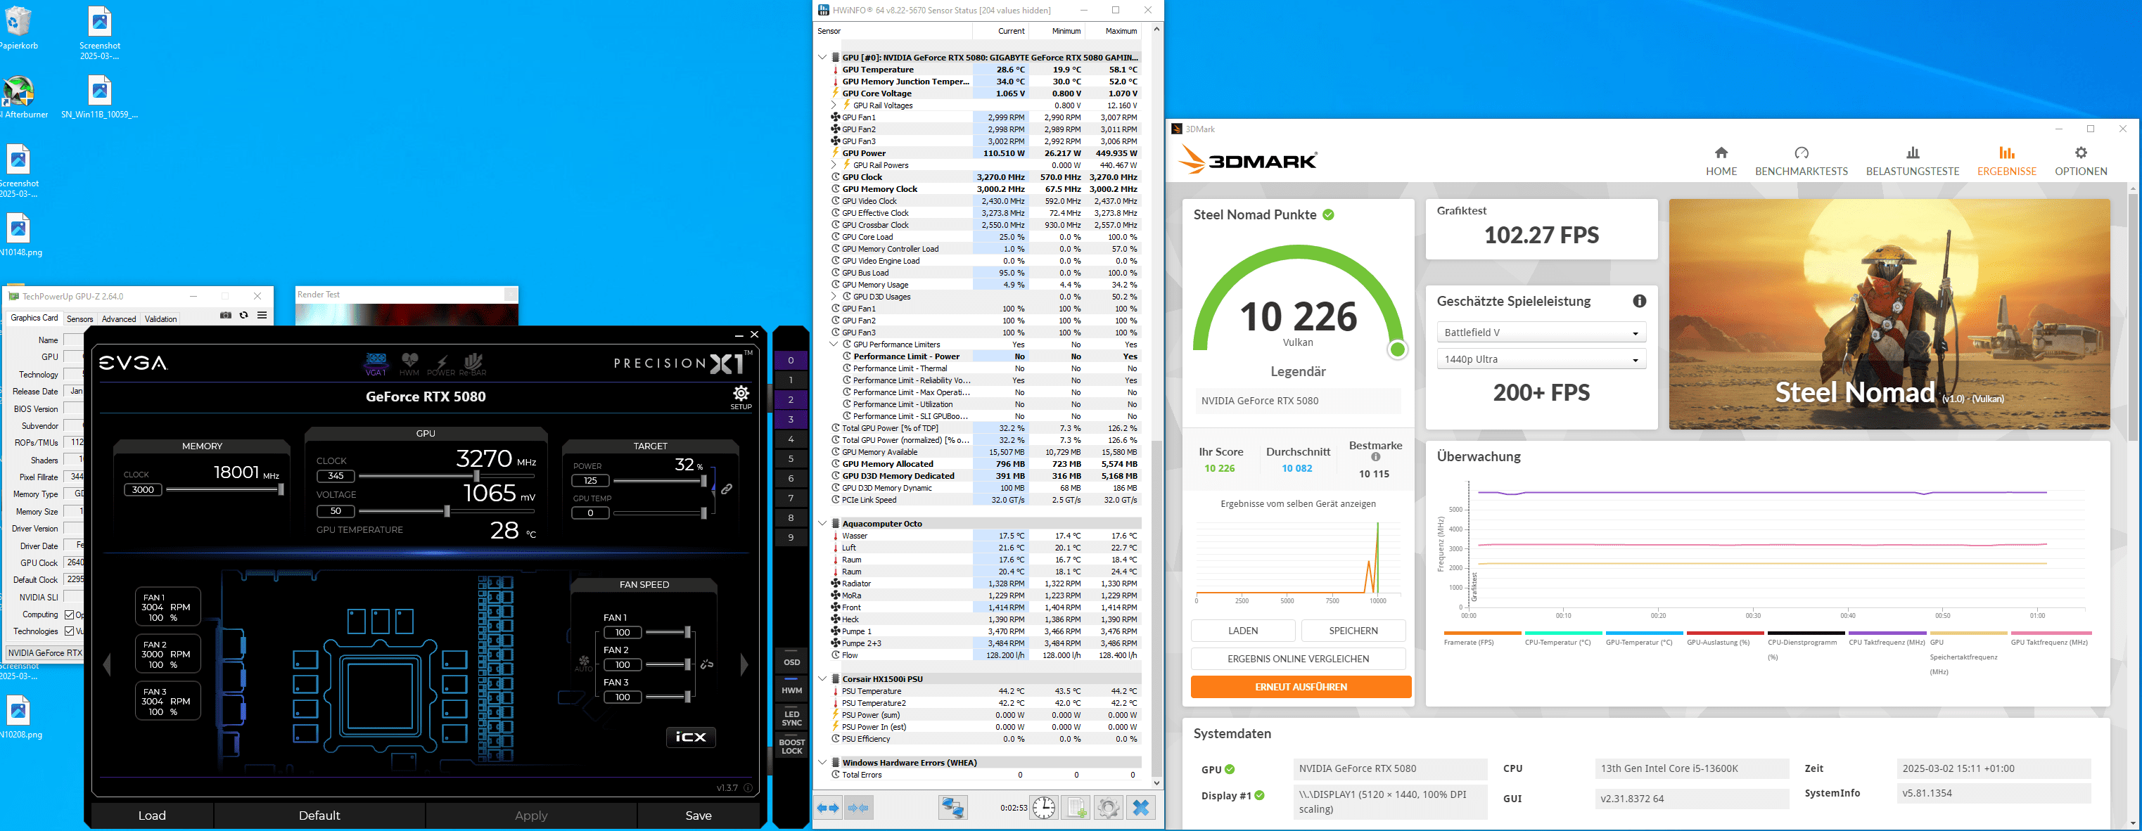Click HWiNFO expand columns arrows icon
The image size is (2142, 831).
click(828, 807)
